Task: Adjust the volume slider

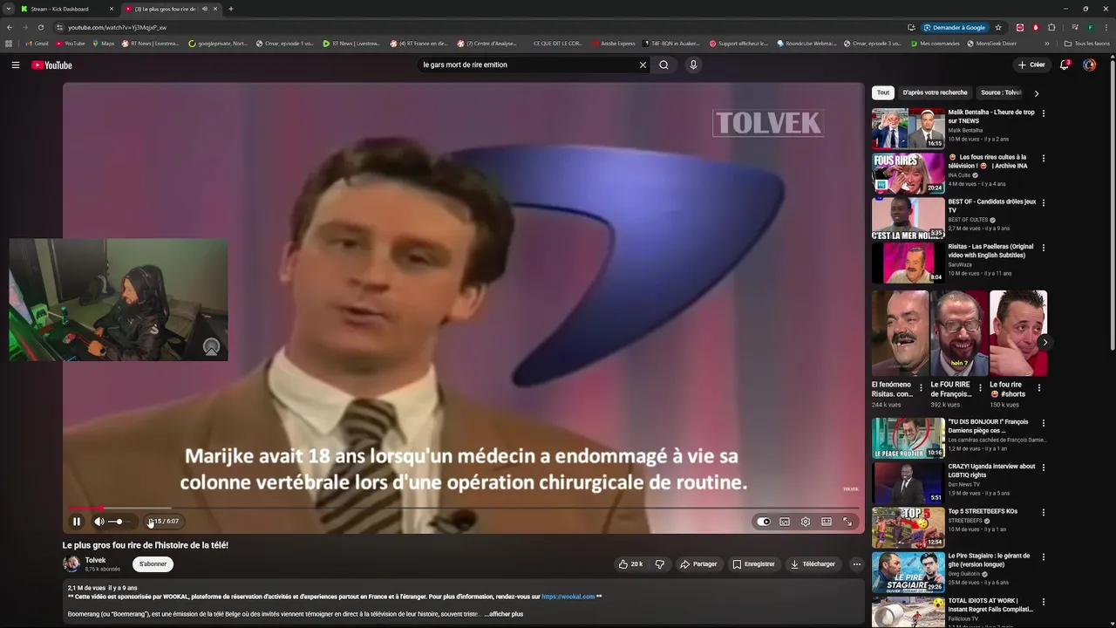Action: (119, 522)
